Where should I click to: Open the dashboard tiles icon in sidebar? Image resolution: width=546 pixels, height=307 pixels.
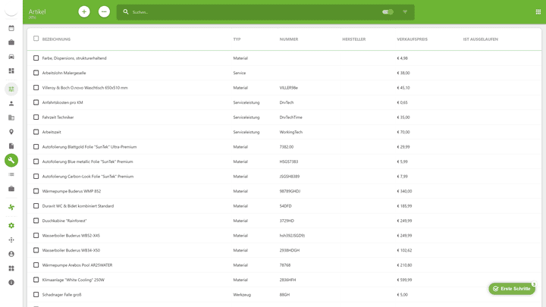coord(11,71)
